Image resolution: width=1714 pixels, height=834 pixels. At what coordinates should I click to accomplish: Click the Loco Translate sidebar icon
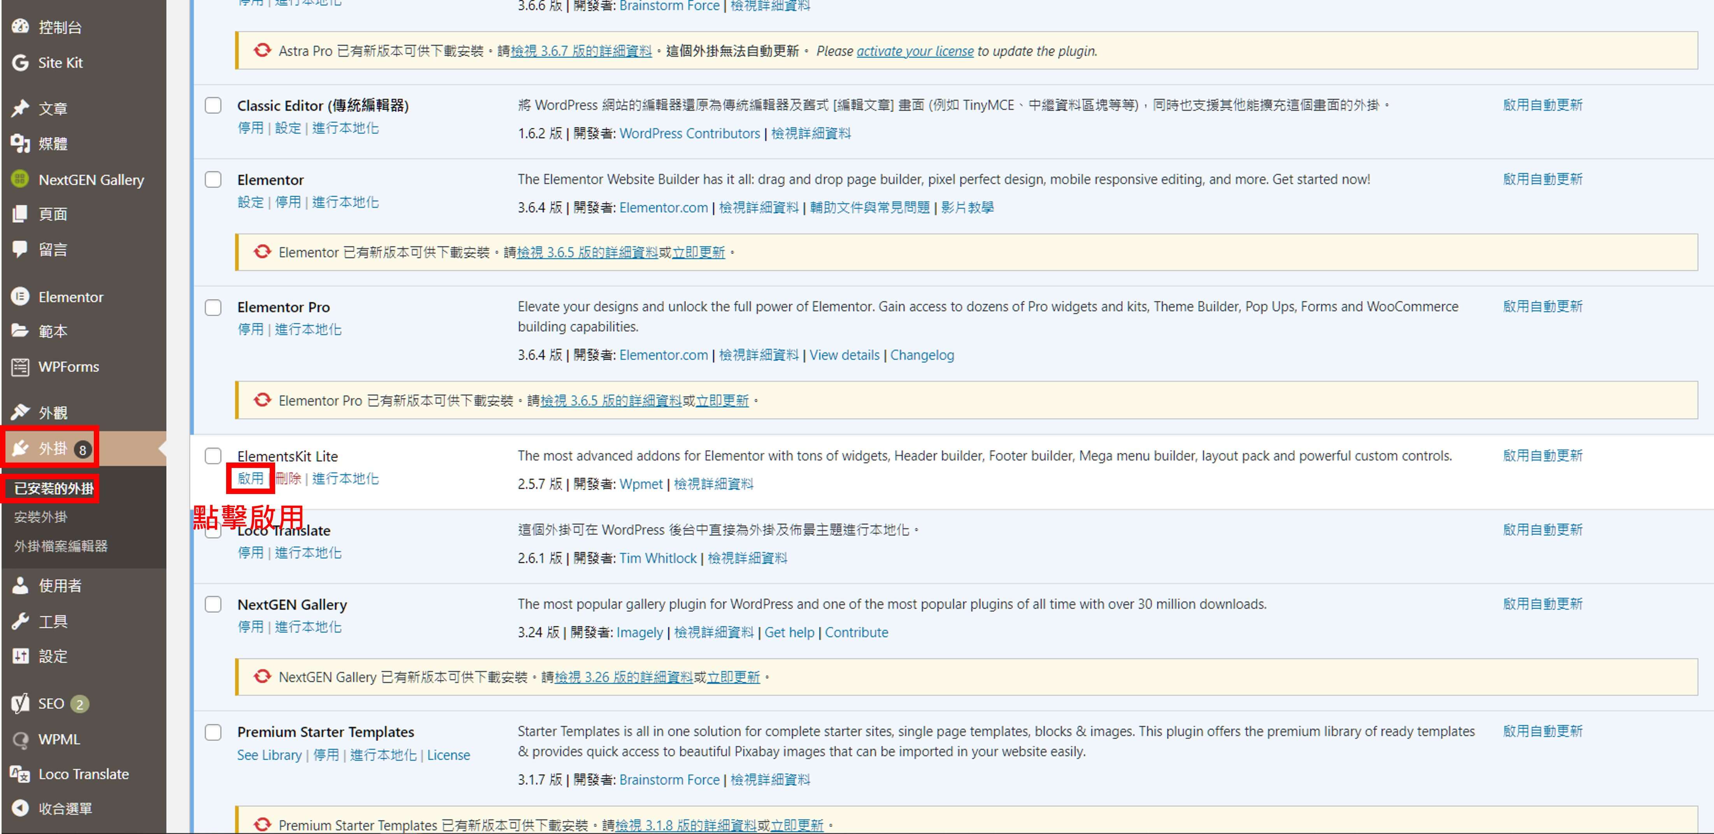point(20,774)
